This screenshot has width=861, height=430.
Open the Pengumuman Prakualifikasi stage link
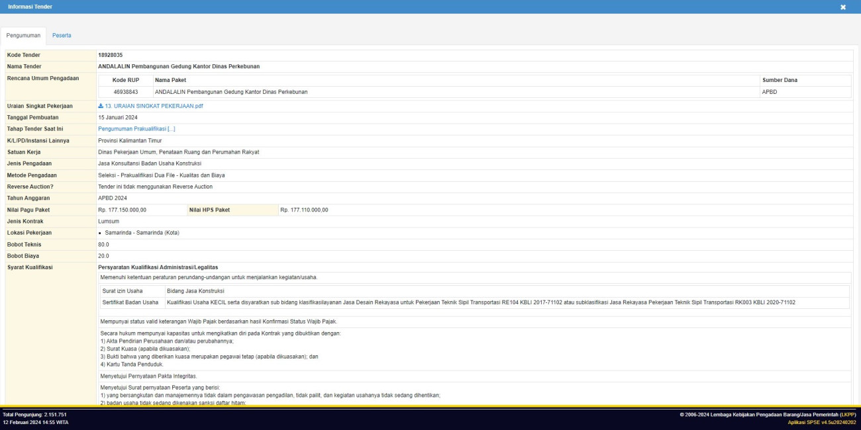(136, 129)
